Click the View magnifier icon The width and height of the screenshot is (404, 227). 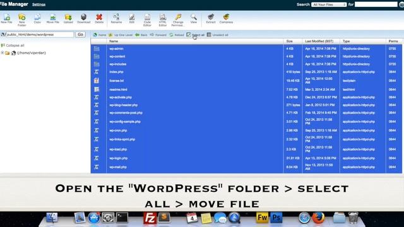tap(194, 19)
